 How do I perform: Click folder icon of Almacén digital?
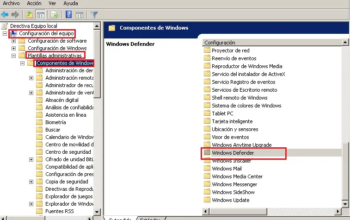pos(39,100)
